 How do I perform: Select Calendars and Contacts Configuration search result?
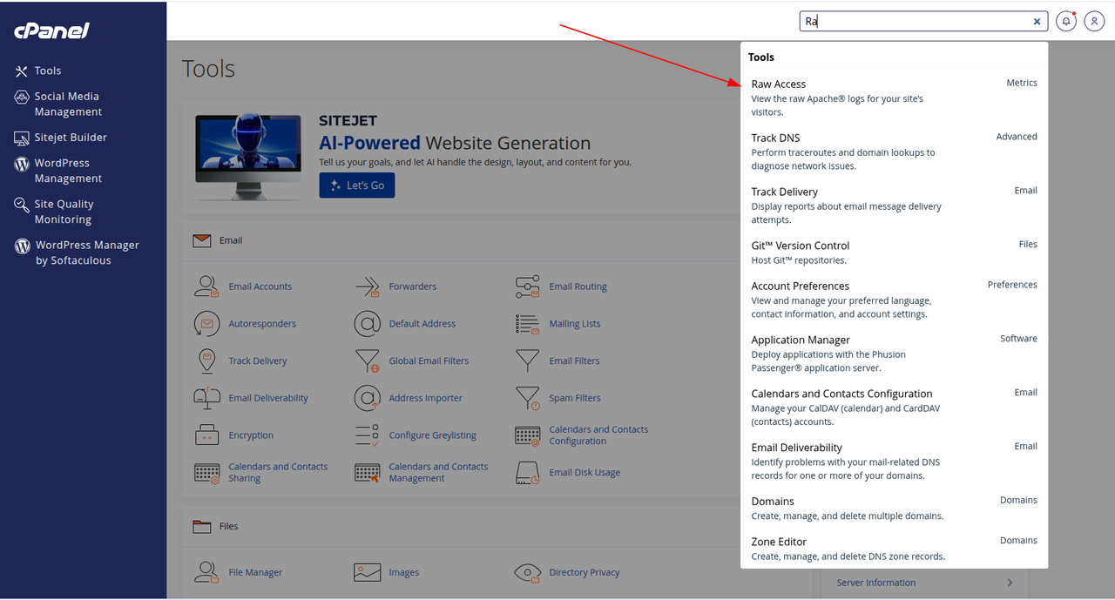(x=895, y=408)
